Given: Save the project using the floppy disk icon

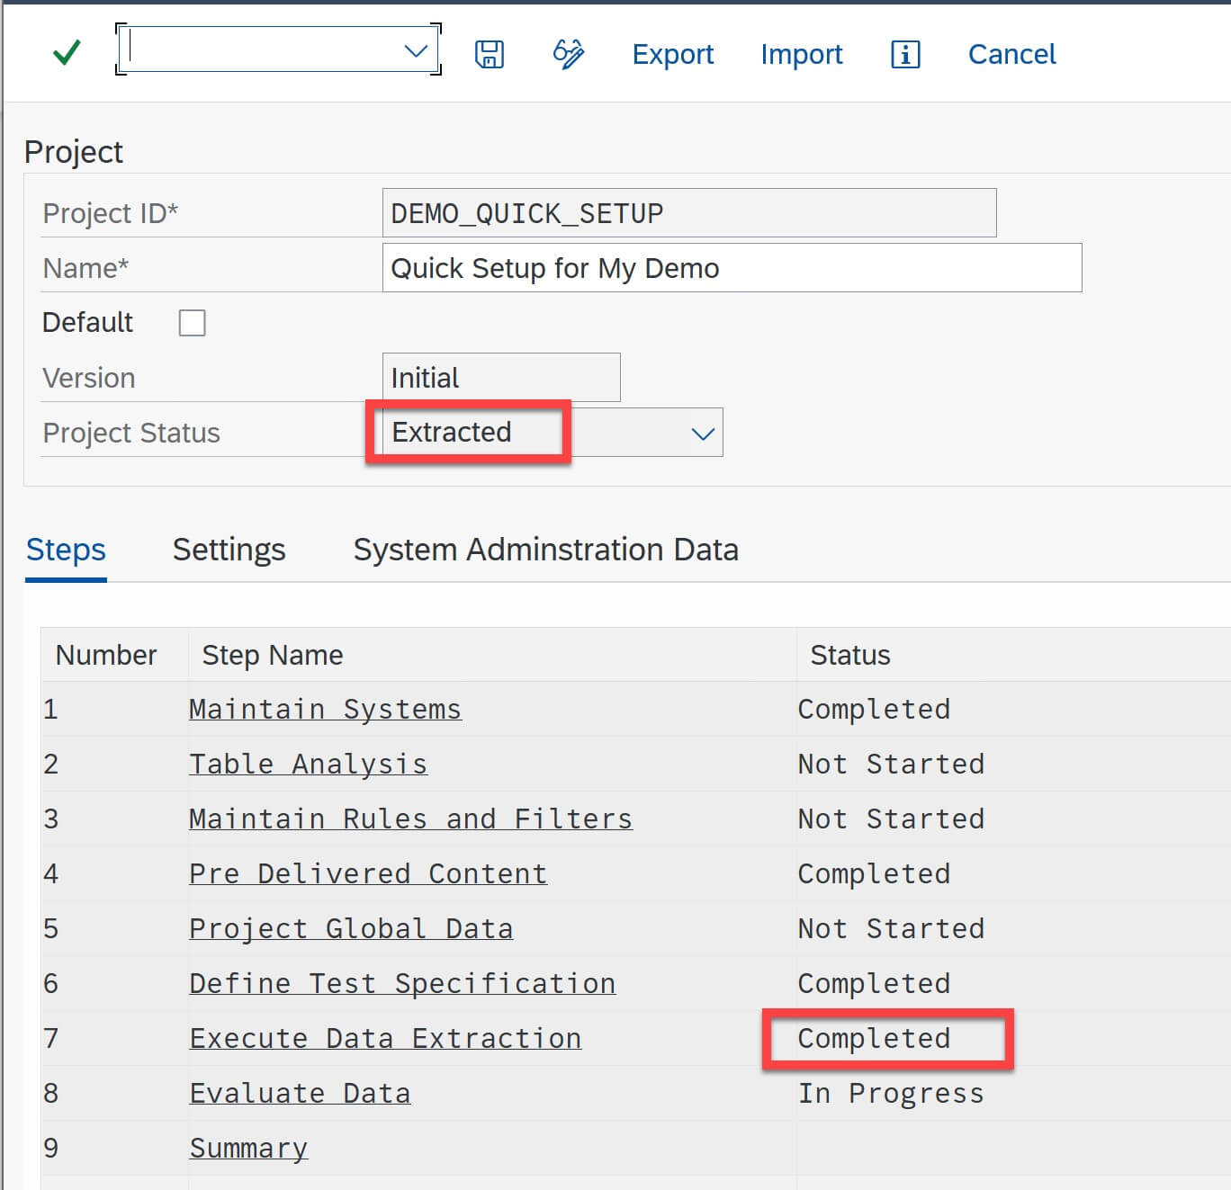Looking at the screenshot, I should coord(489,54).
